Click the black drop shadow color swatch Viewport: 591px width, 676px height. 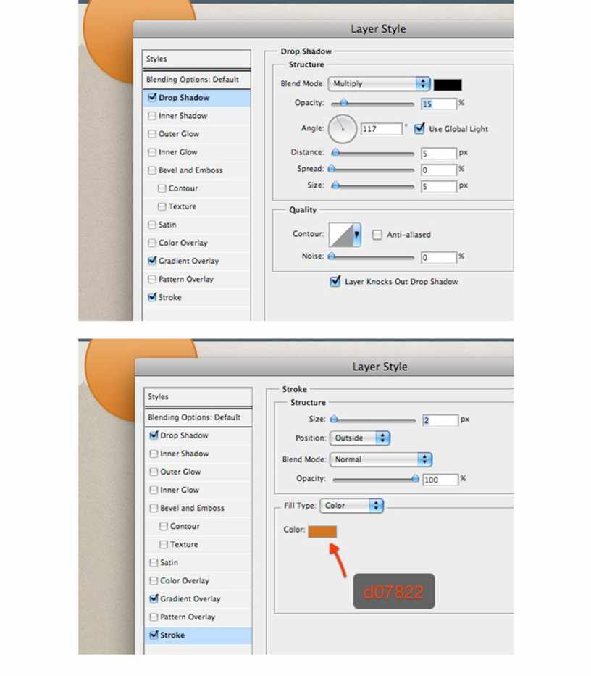pos(448,85)
